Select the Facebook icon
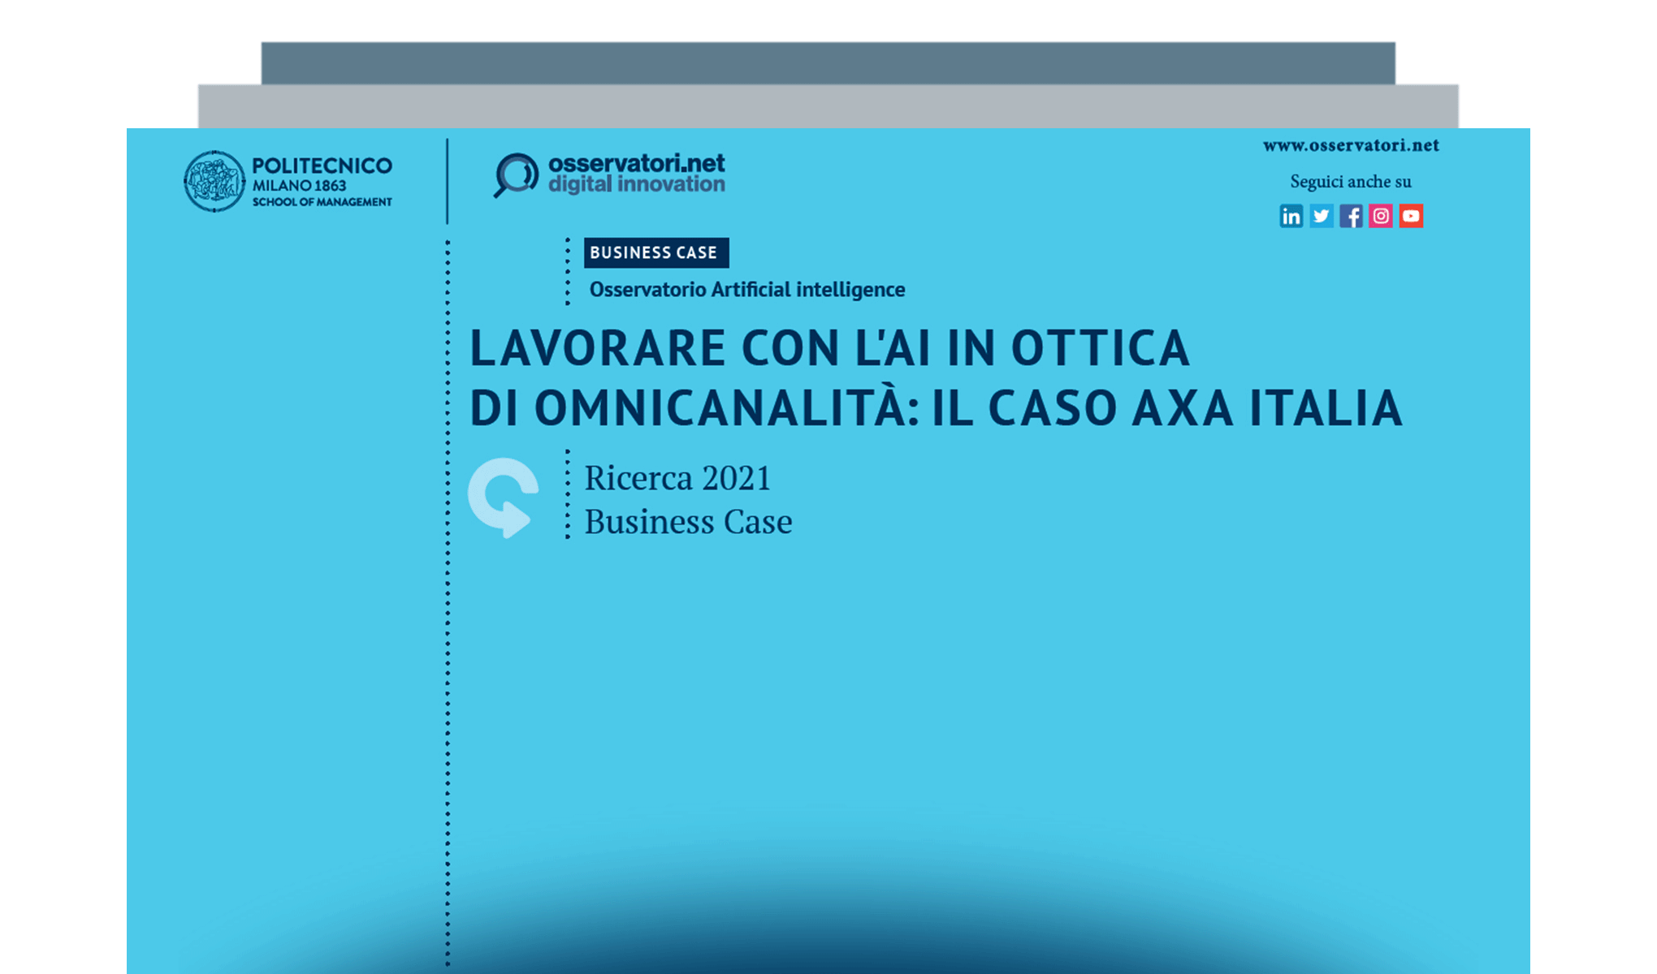Image resolution: width=1657 pixels, height=974 pixels. click(1352, 216)
